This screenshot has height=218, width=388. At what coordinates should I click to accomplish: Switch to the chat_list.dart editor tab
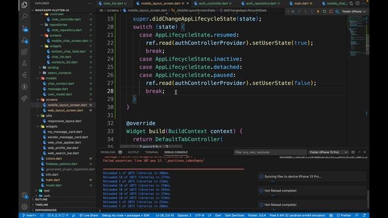click(x=113, y=4)
